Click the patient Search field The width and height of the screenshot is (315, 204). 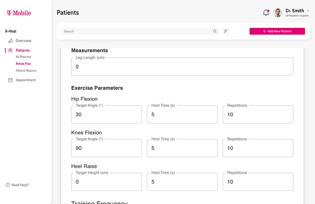137,31
